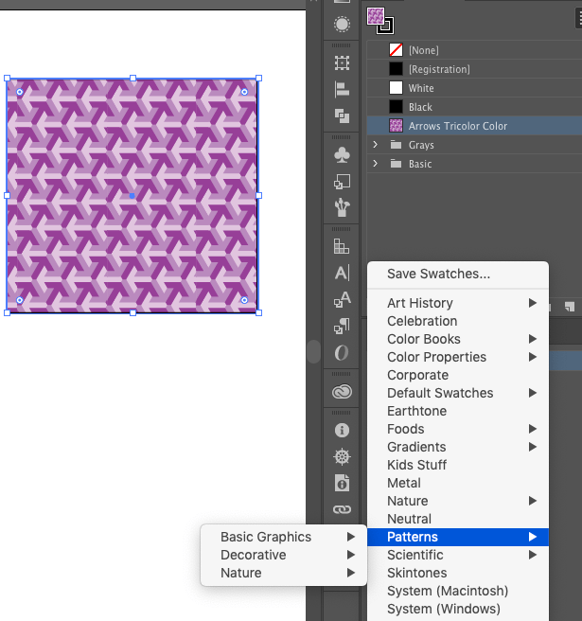Open the Creative Cloud Libraries icon
This screenshot has height=621, width=582.
click(x=342, y=392)
